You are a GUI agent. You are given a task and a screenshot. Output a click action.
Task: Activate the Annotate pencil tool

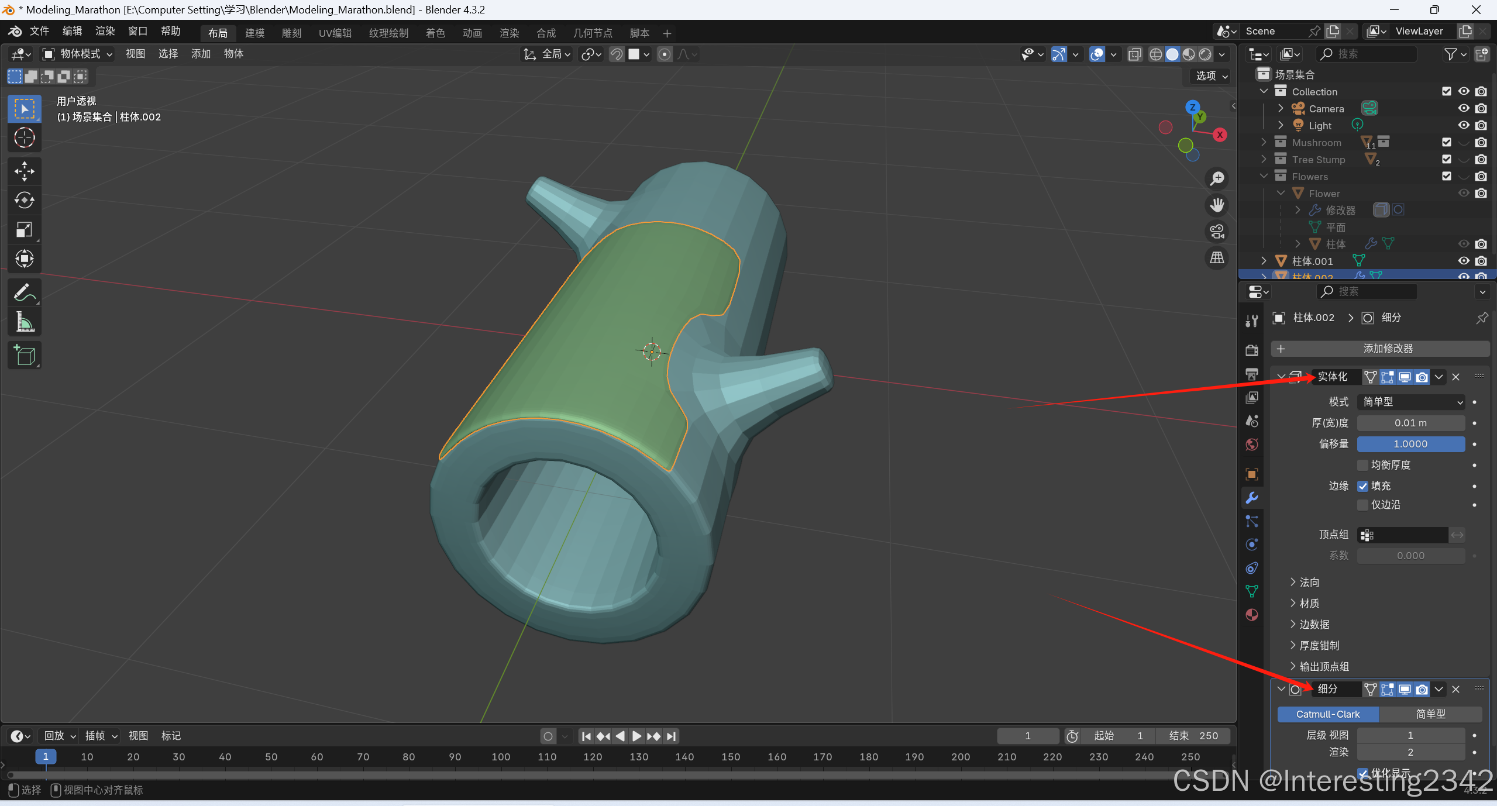tap(24, 292)
